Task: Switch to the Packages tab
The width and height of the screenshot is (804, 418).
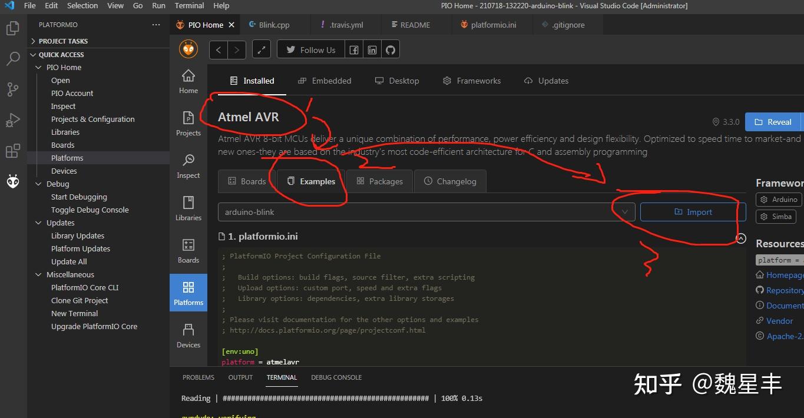Action: [x=379, y=181]
